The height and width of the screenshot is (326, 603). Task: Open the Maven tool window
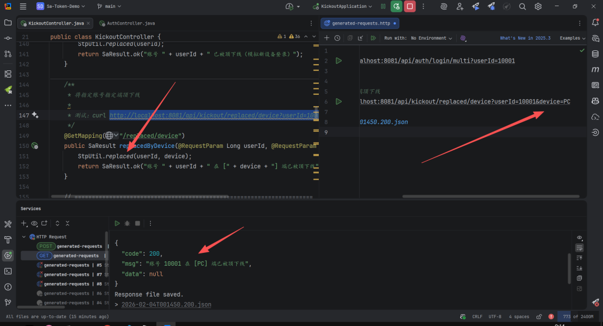tap(595, 70)
